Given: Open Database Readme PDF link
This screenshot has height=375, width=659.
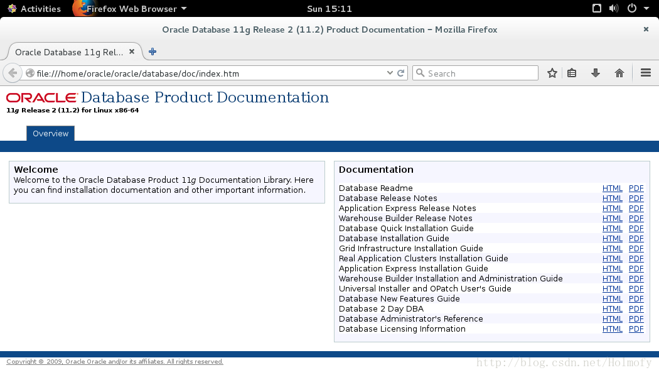Looking at the screenshot, I should 636,188.
